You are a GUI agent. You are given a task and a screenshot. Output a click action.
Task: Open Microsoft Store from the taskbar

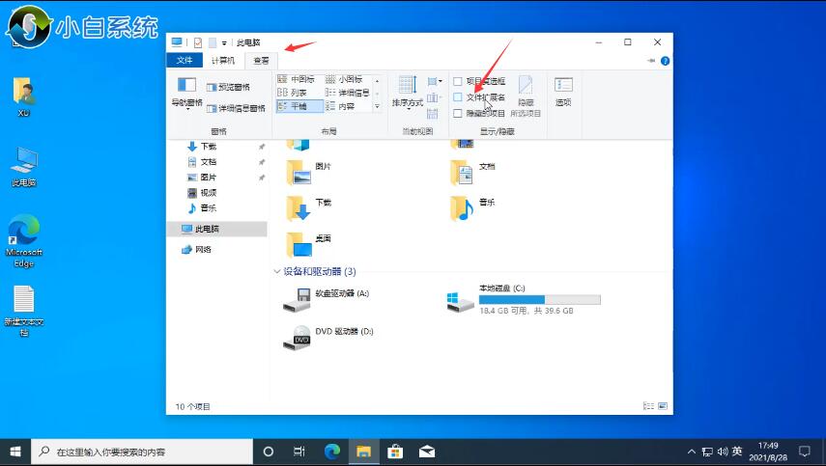point(395,452)
